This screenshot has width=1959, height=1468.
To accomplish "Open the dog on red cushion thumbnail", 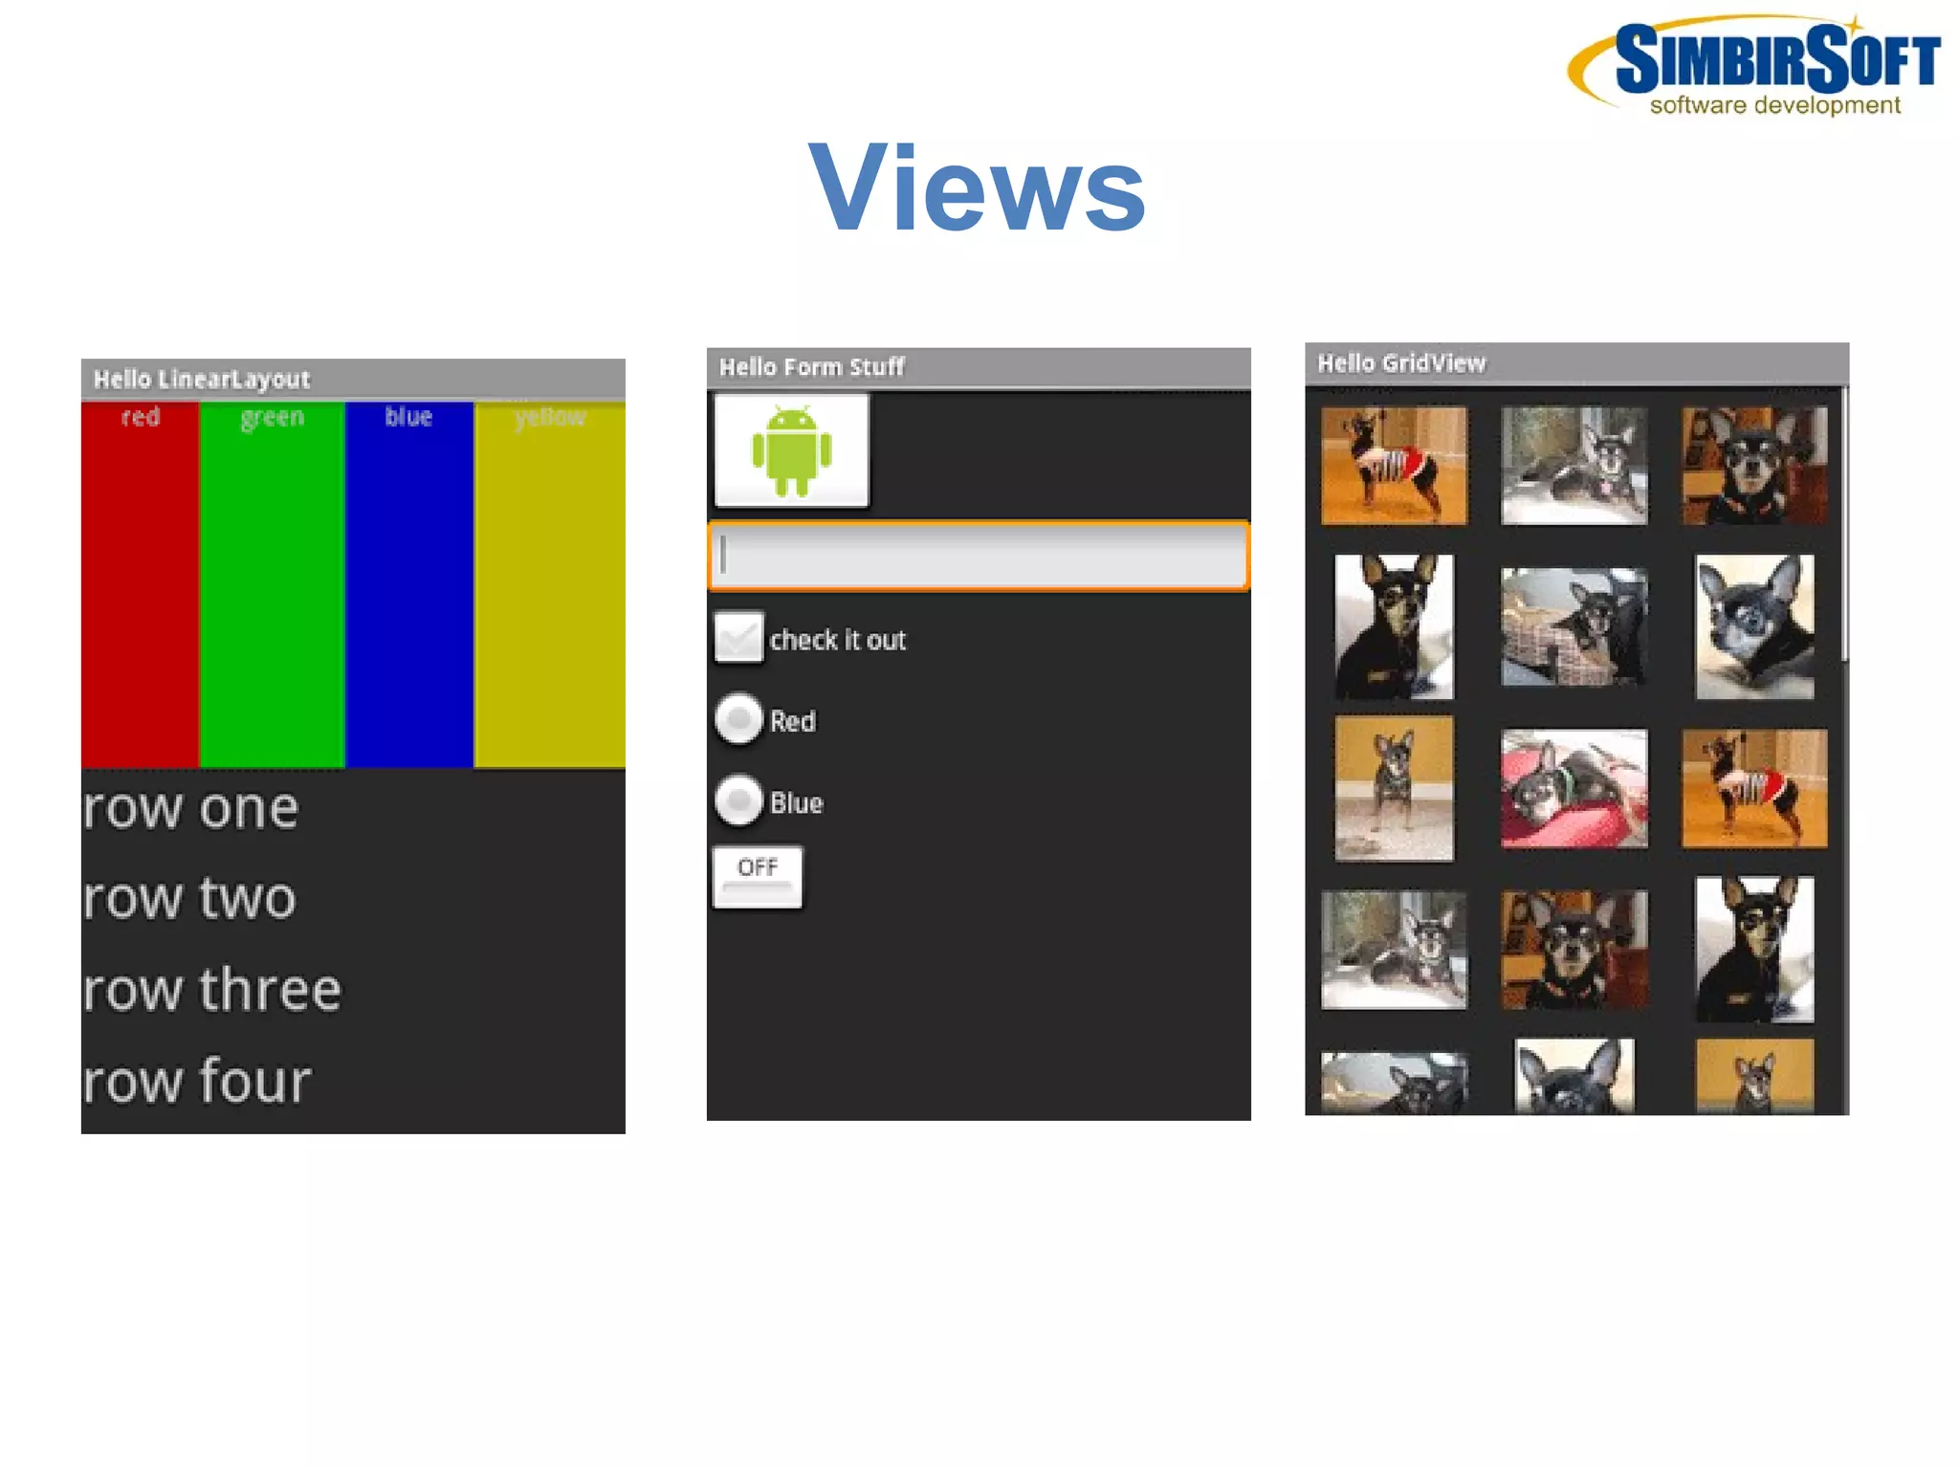I will pos(1574,789).
